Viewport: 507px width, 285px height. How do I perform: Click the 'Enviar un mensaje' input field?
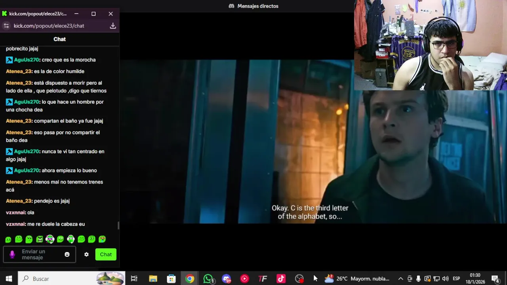tap(40, 255)
